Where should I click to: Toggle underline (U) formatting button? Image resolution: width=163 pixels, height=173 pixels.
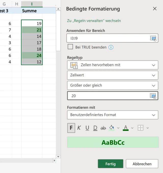87,128
